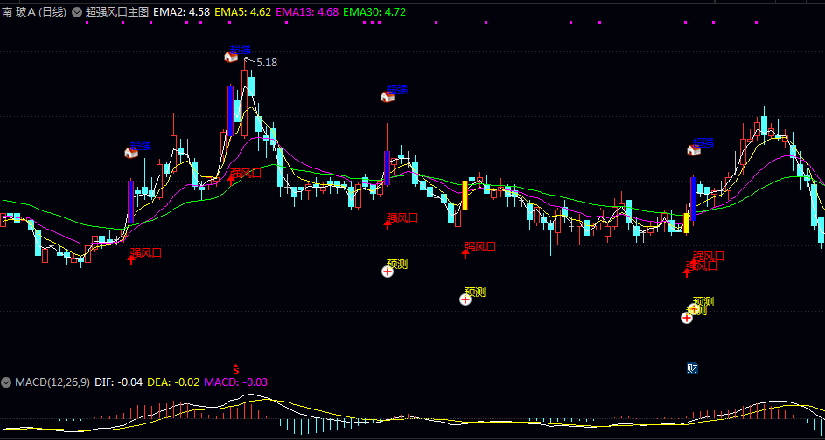Click the 强风口 arrow under the 5.18 peak
The image size is (825, 440).
(x=231, y=180)
